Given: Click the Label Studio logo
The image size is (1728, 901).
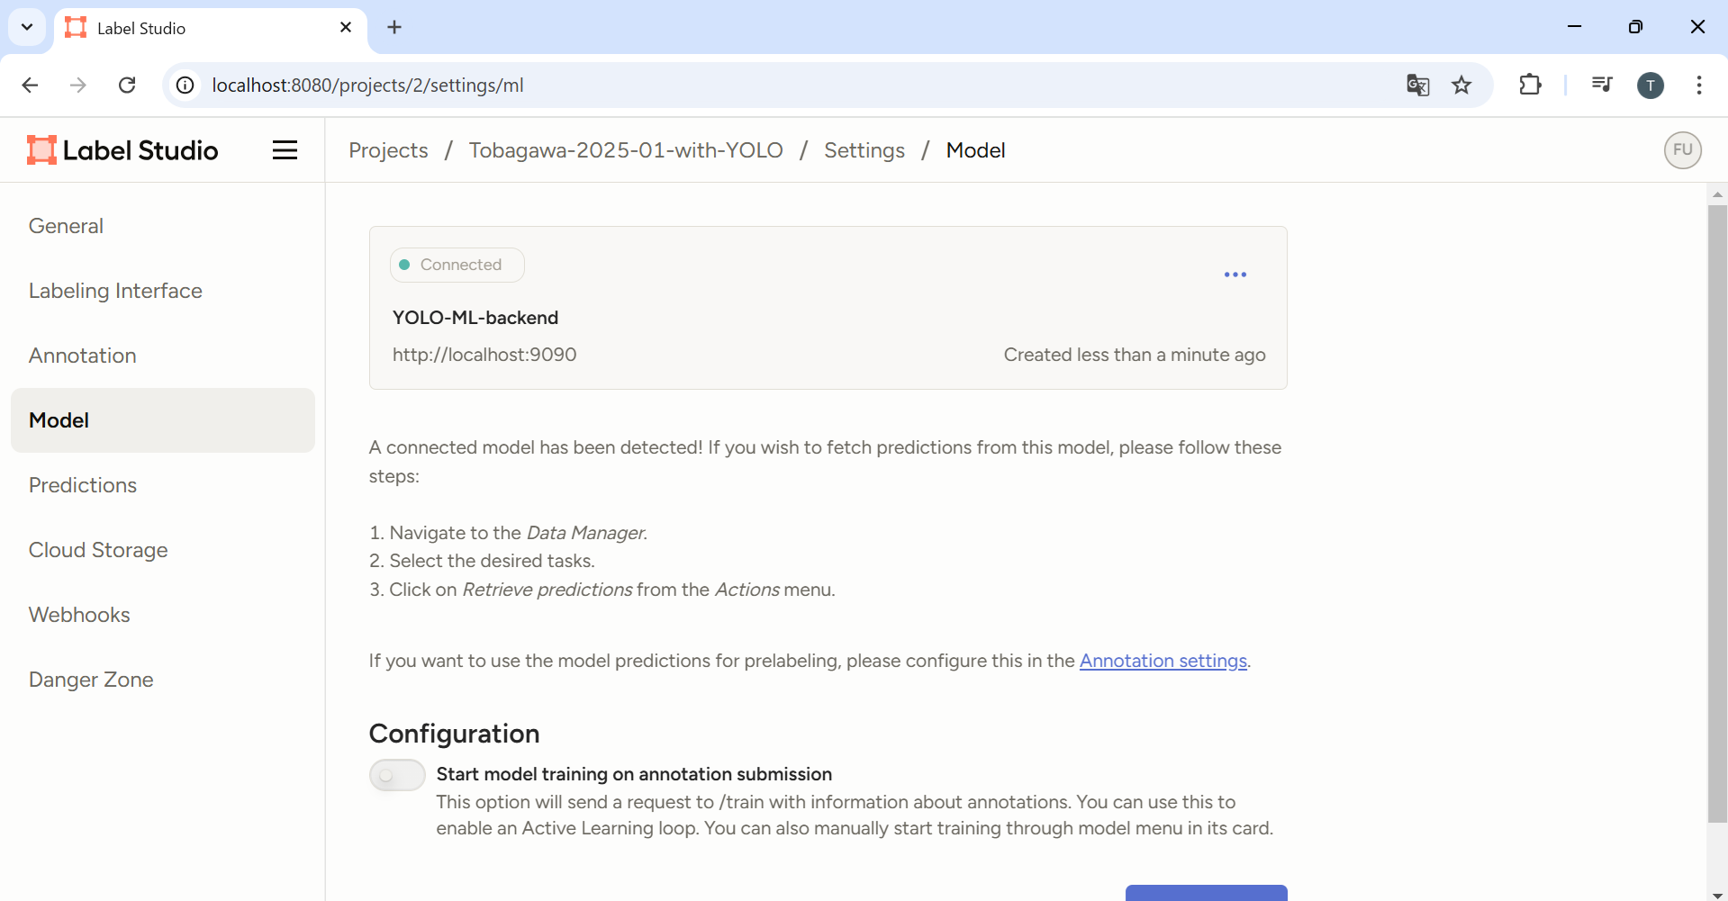Looking at the screenshot, I should pyautogui.click(x=122, y=150).
